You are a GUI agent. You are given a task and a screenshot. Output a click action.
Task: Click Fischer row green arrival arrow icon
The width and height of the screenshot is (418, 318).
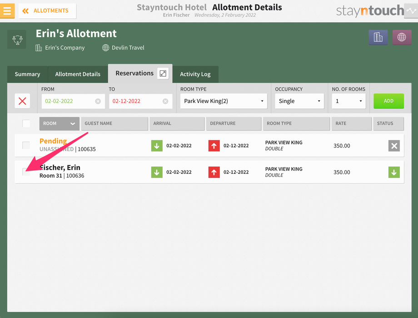click(157, 172)
